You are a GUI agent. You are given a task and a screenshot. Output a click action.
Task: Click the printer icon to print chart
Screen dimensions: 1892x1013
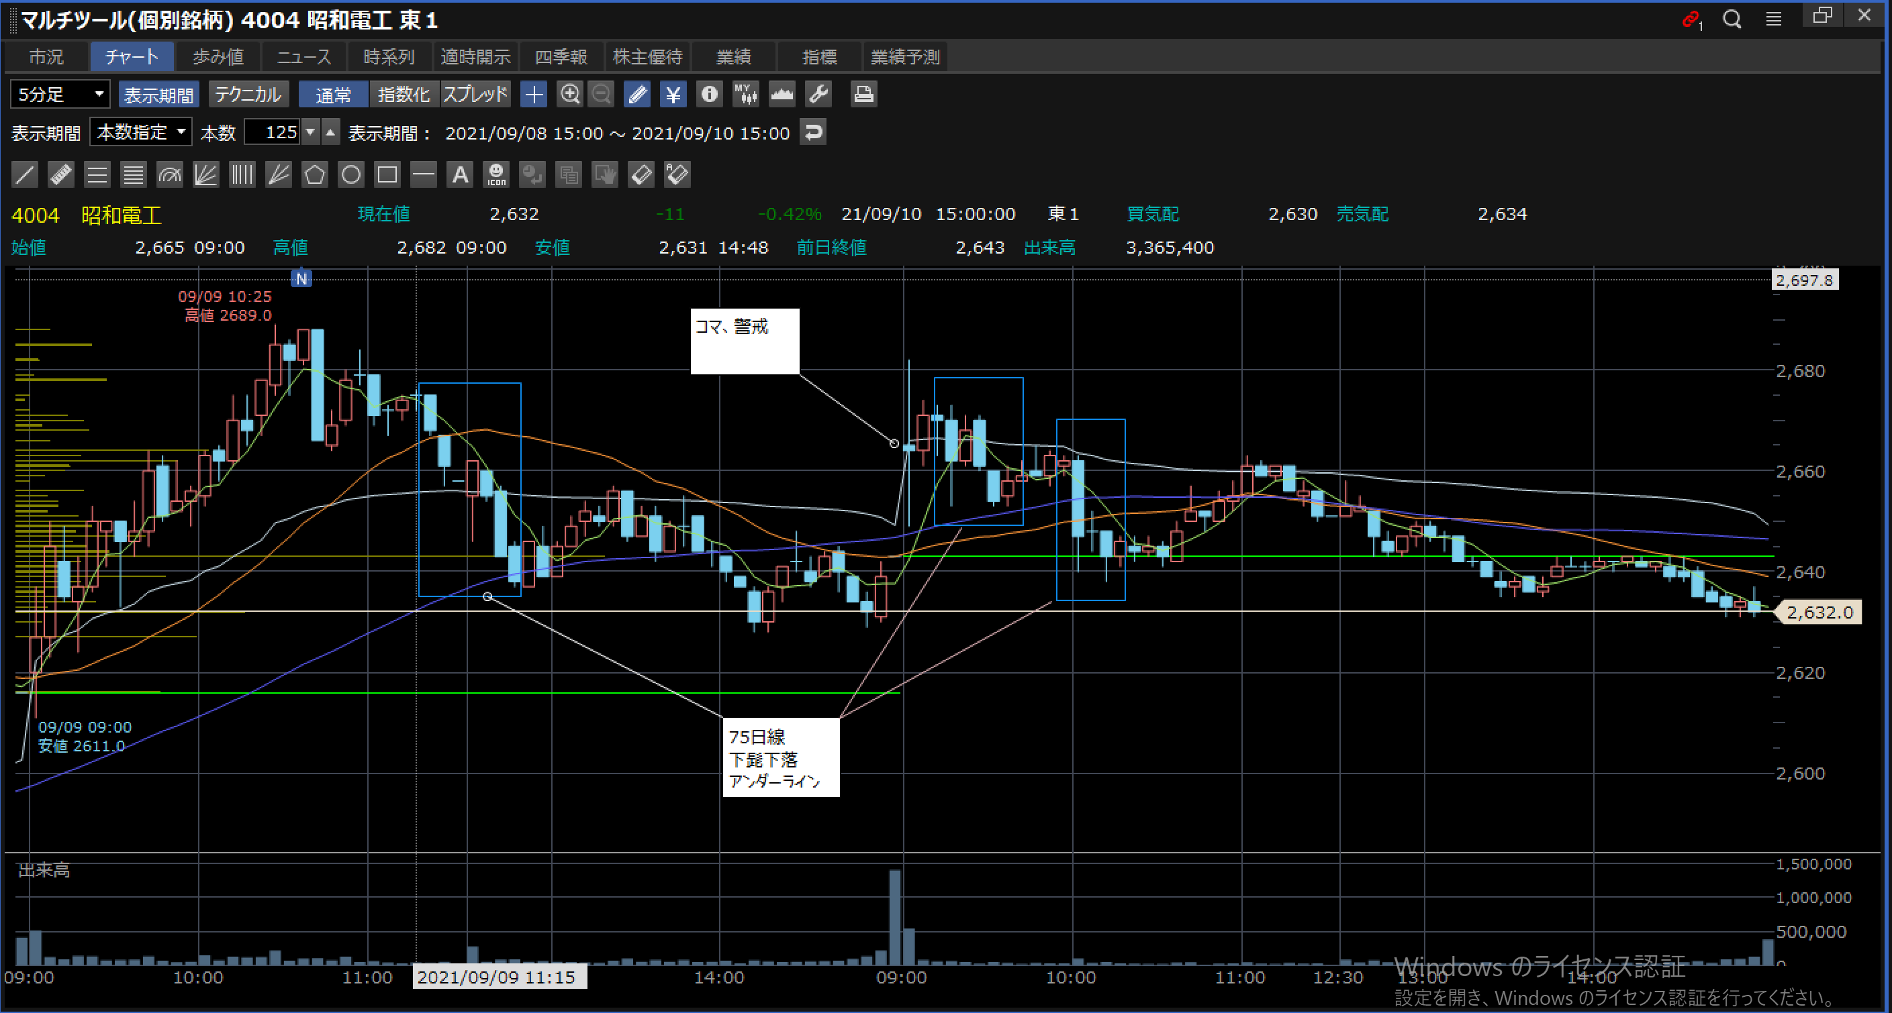863,94
